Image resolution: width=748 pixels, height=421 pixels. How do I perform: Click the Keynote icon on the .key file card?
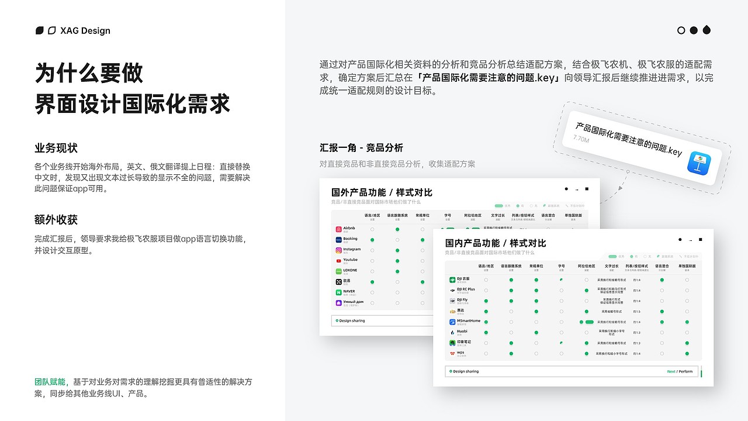click(x=699, y=164)
